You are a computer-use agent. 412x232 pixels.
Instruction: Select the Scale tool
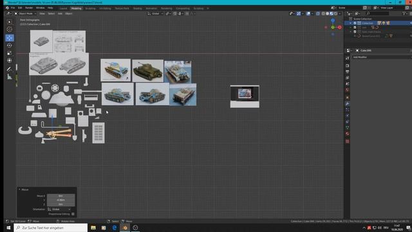coord(10,53)
